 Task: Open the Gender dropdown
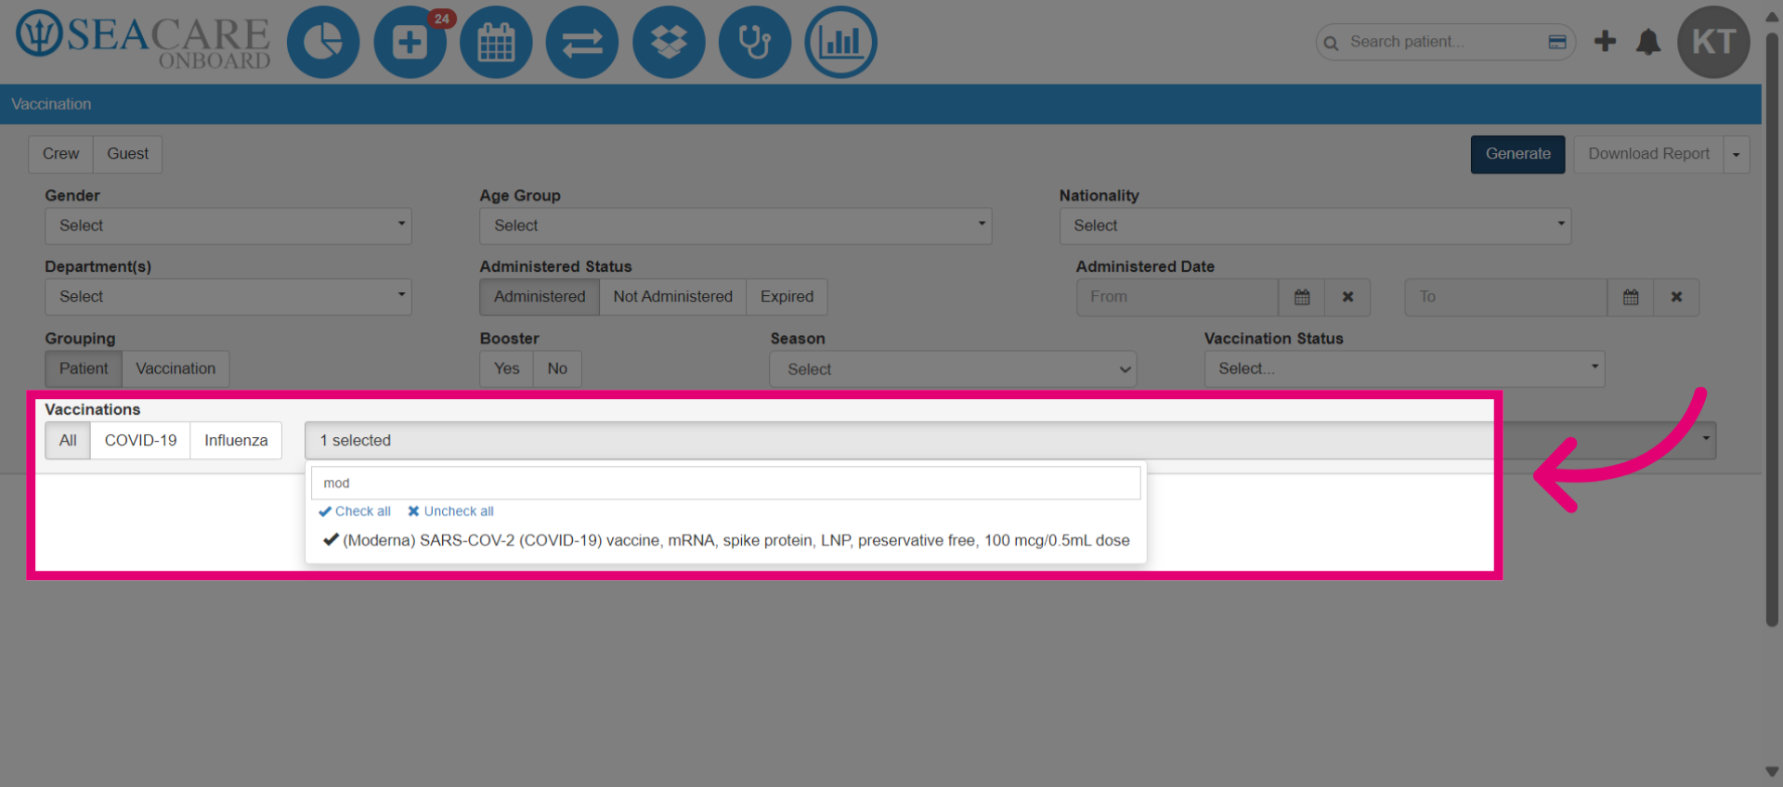coord(228,226)
